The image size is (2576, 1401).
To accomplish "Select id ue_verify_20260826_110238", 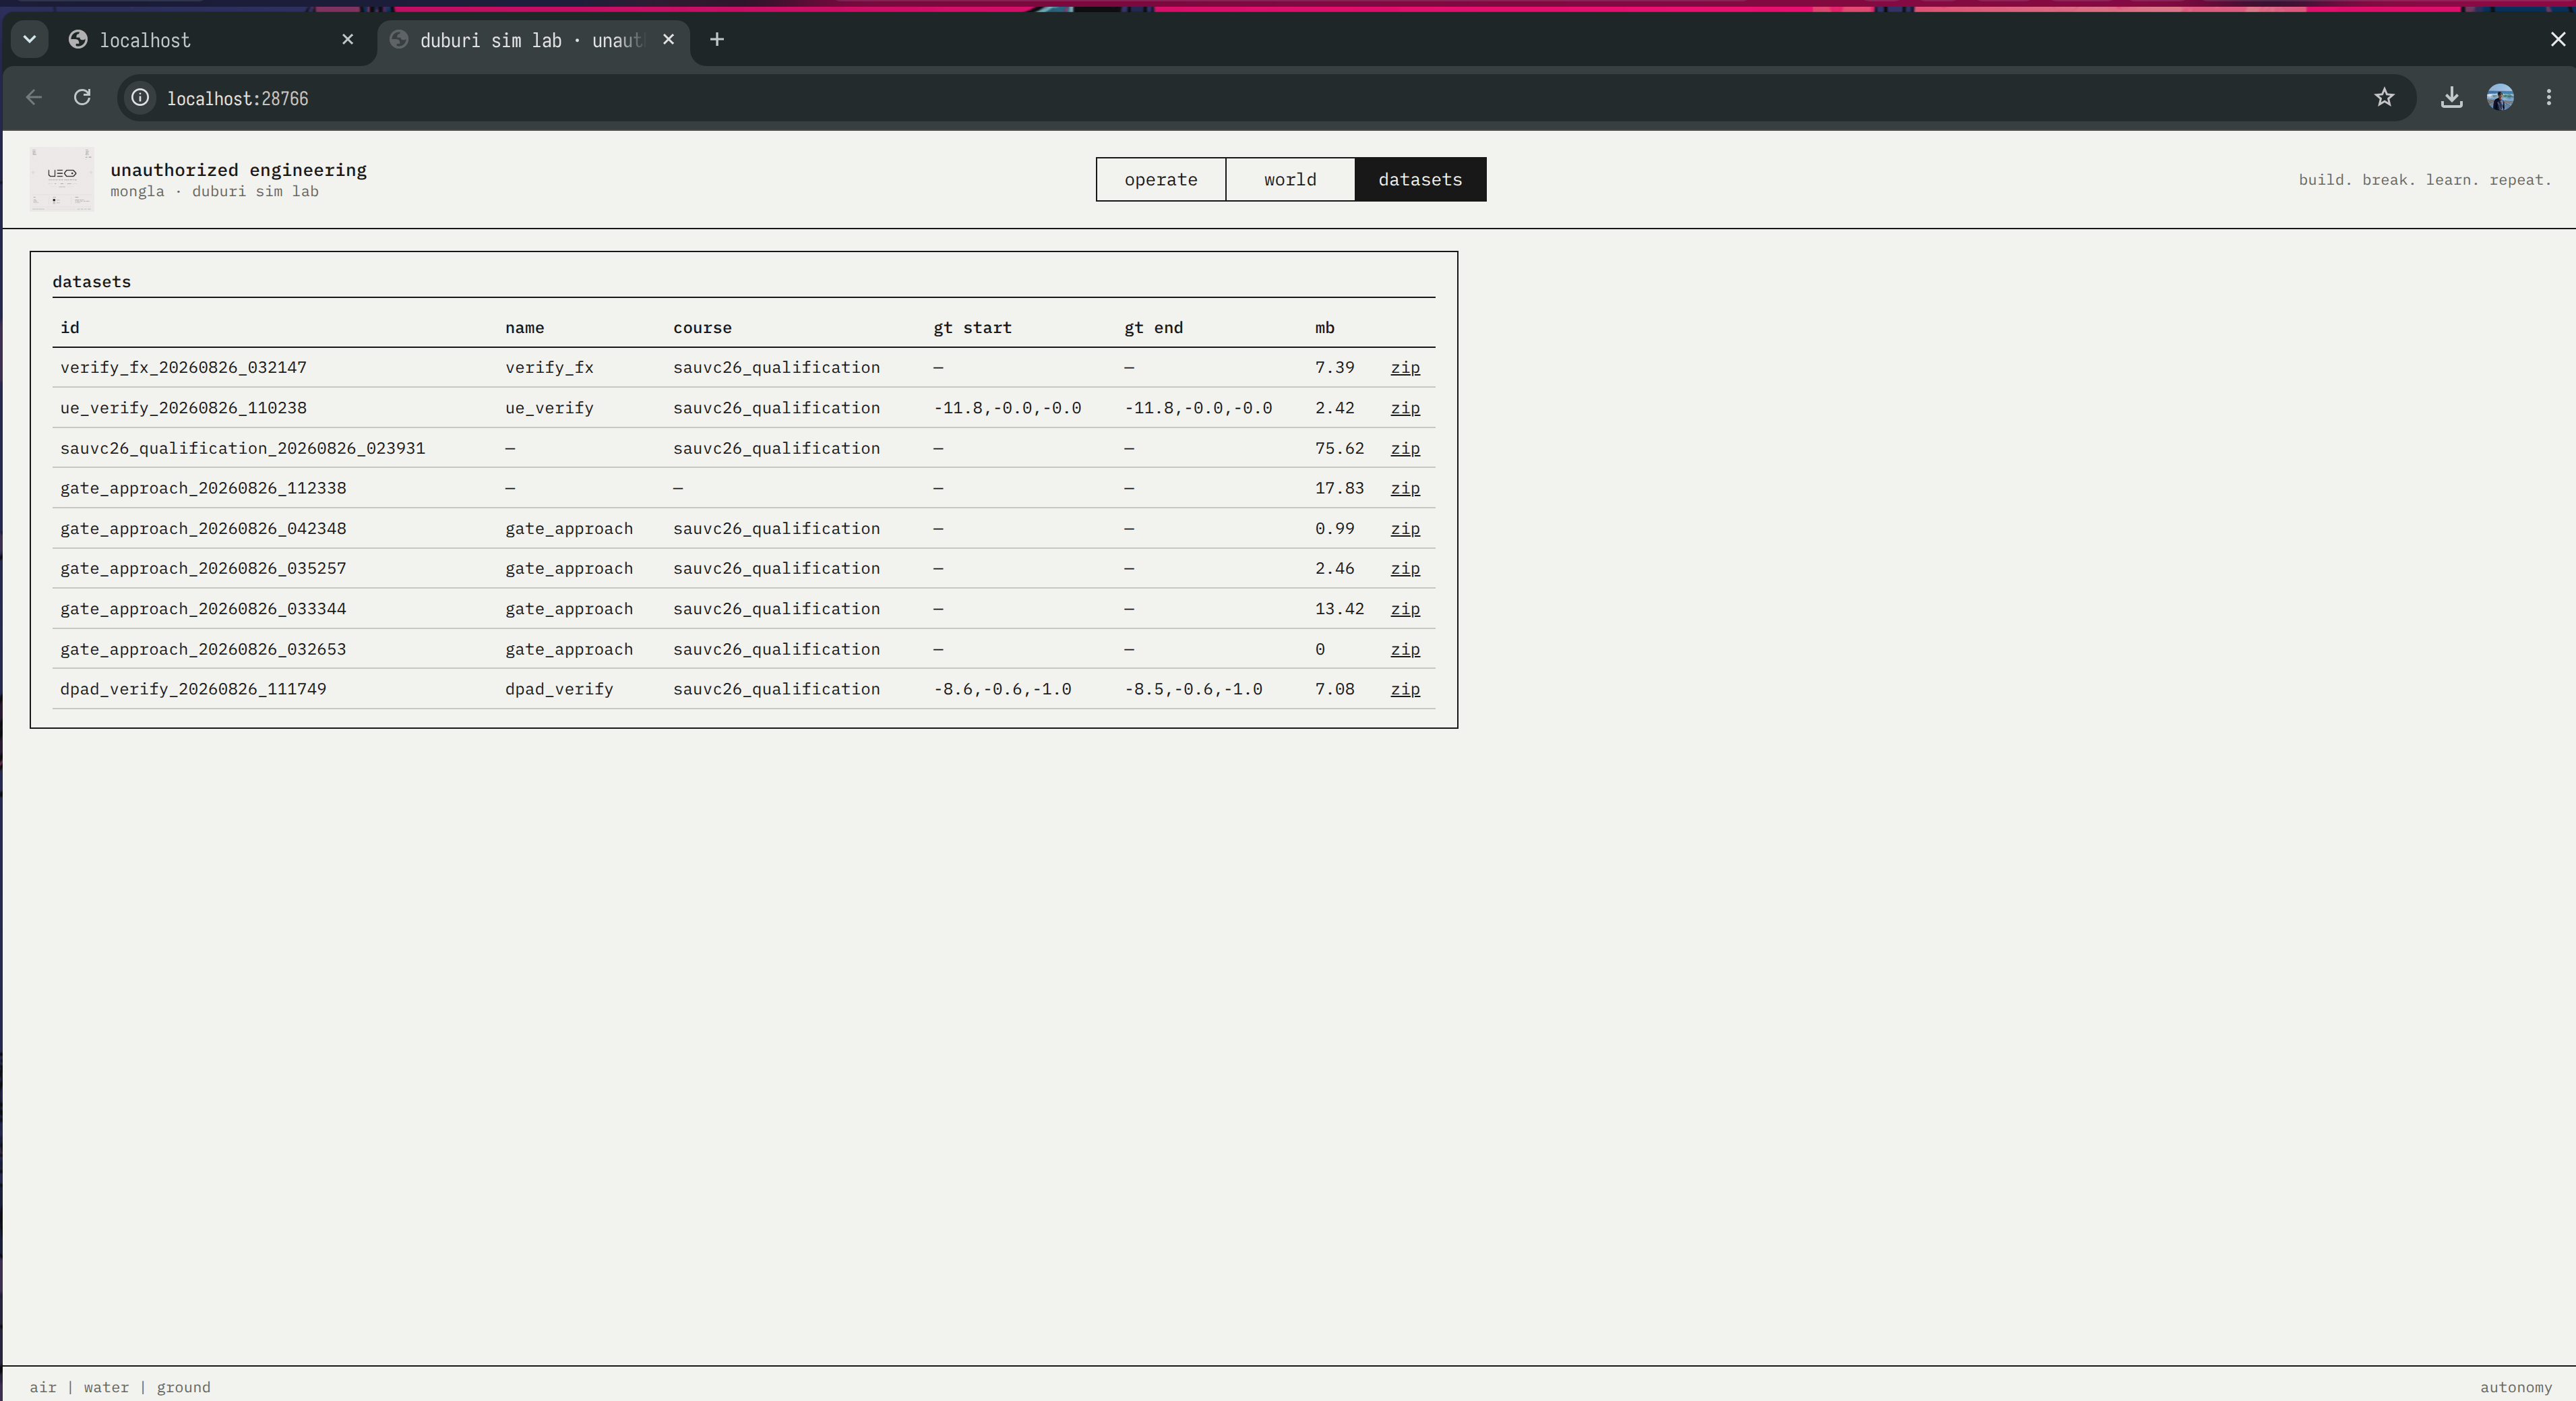I will (183, 408).
